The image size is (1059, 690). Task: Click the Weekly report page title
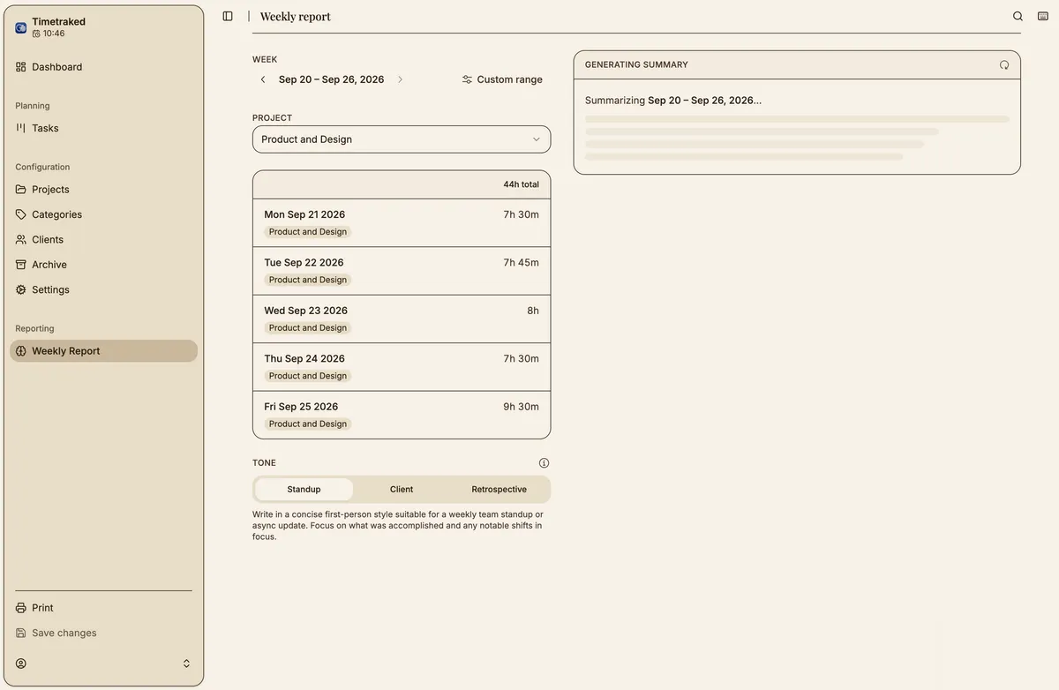point(296,17)
